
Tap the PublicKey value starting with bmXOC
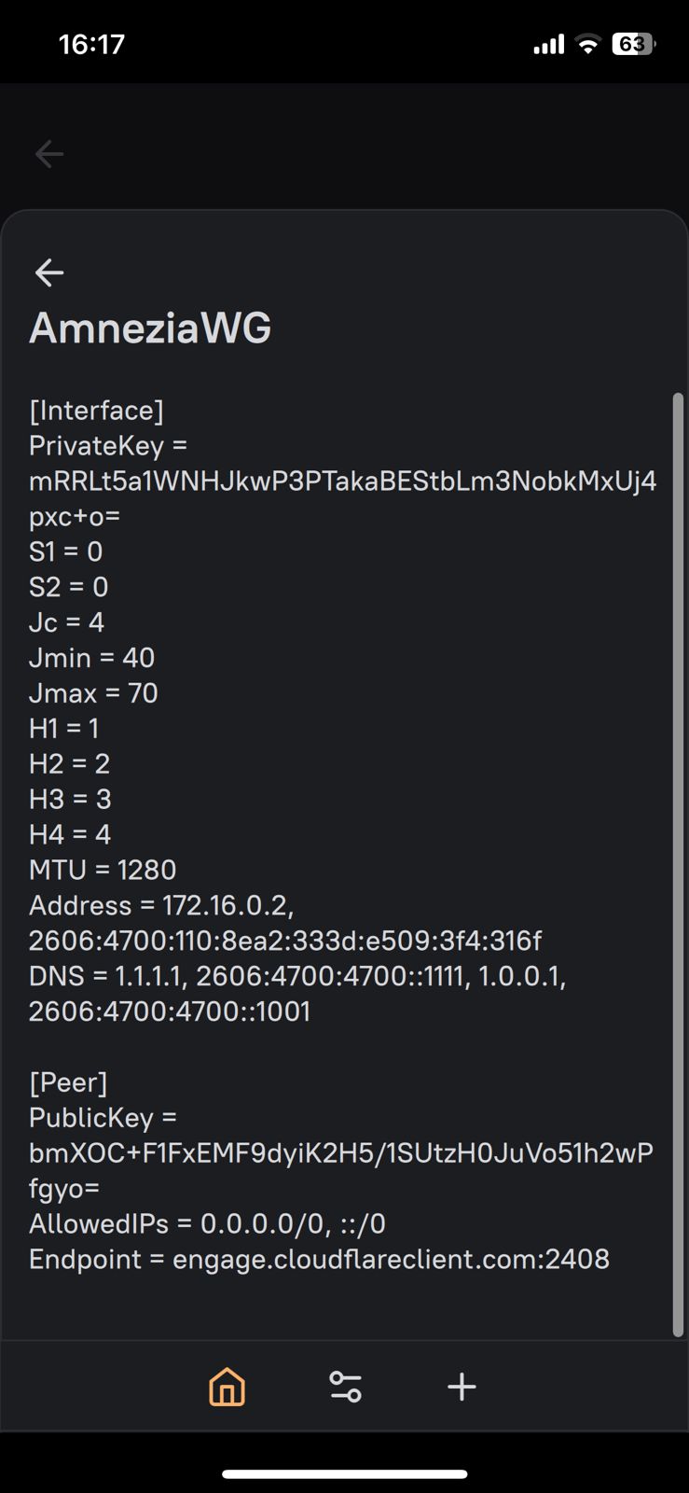pos(340,1153)
